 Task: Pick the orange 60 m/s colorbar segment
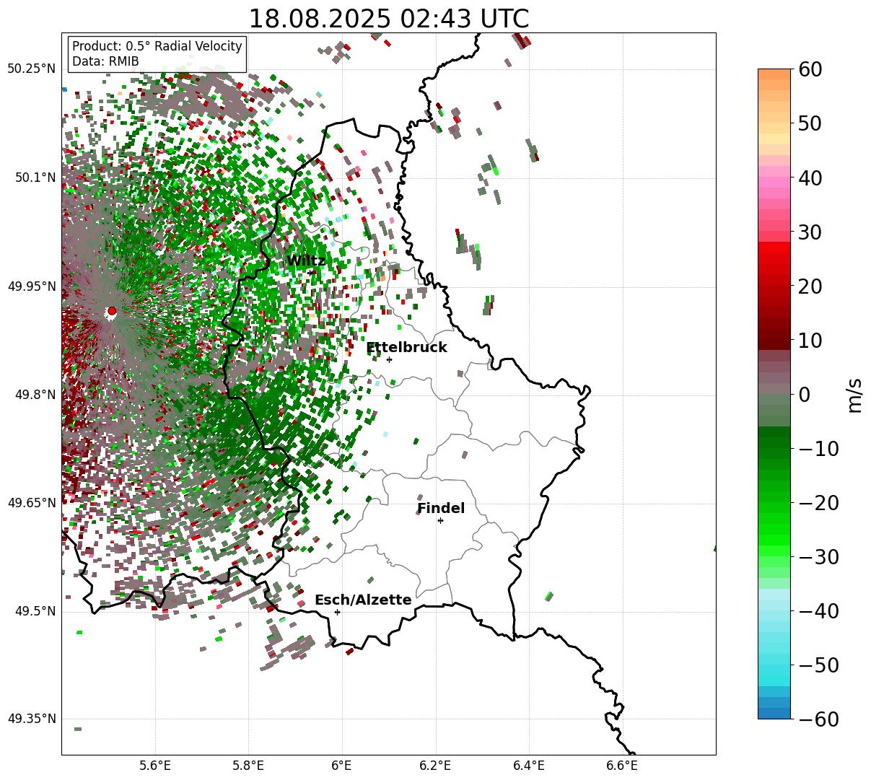pos(774,74)
